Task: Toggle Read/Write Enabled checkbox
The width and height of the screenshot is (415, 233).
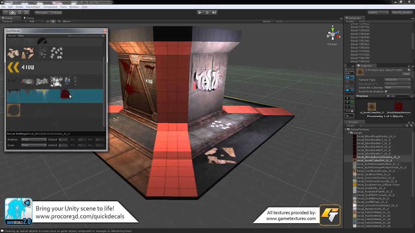Action: (x=386, y=92)
